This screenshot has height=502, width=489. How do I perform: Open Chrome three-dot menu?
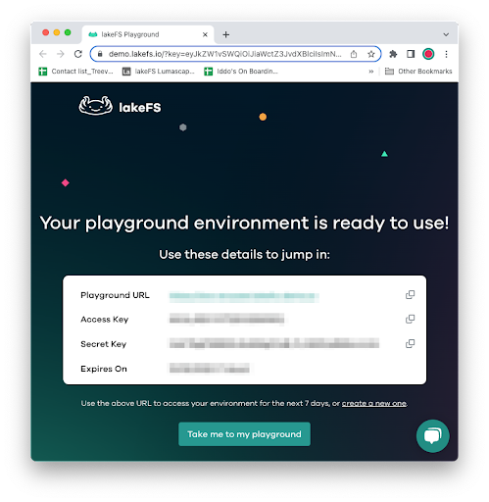(446, 54)
